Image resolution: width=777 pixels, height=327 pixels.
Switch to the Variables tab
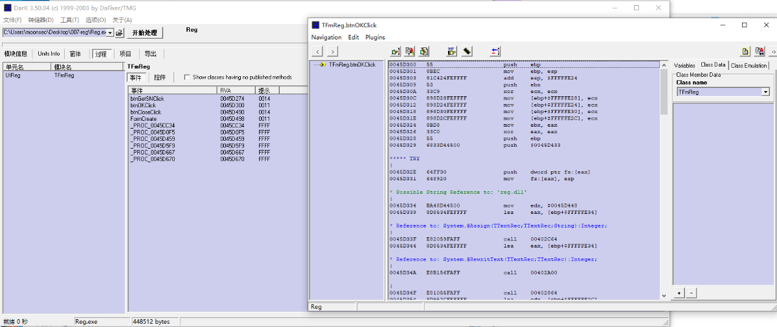tap(684, 65)
